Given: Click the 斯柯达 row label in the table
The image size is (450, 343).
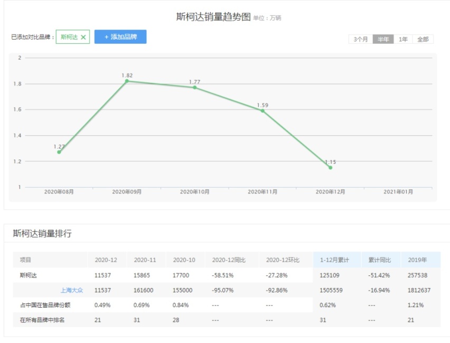Looking at the screenshot, I should tap(28, 275).
